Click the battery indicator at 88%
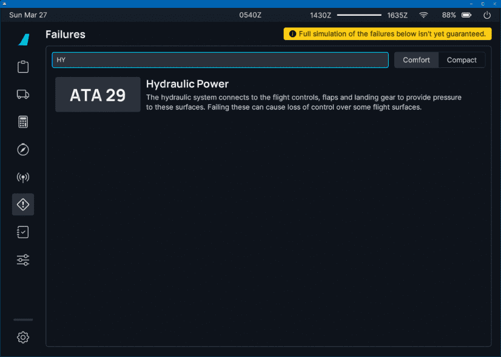 tap(466, 15)
